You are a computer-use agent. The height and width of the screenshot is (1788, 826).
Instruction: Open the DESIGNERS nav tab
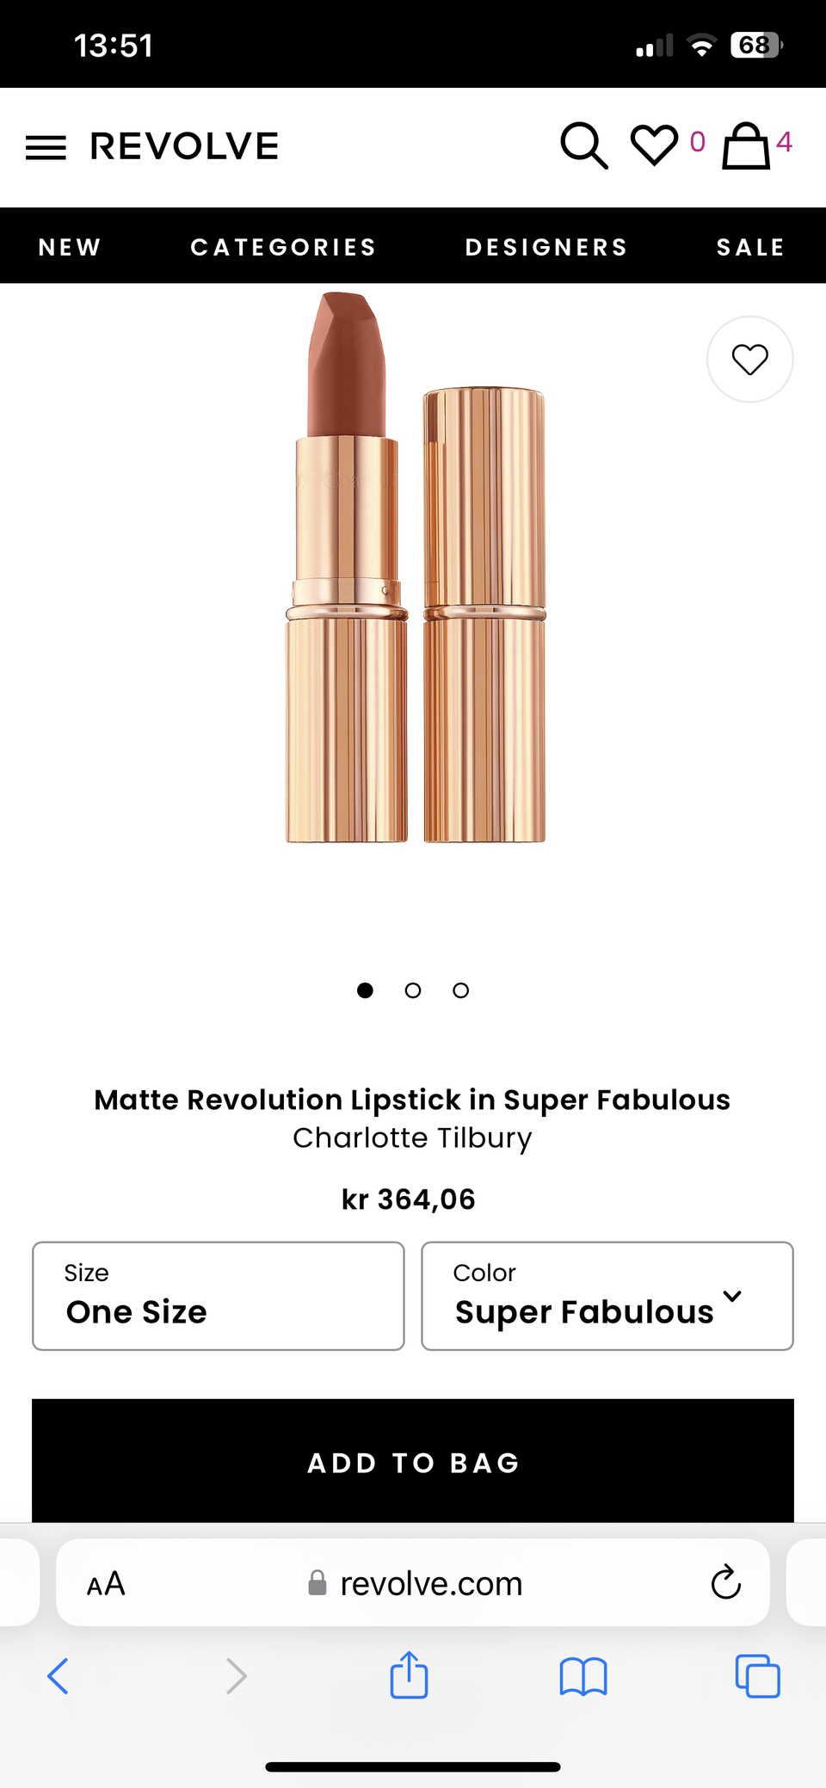click(x=546, y=247)
